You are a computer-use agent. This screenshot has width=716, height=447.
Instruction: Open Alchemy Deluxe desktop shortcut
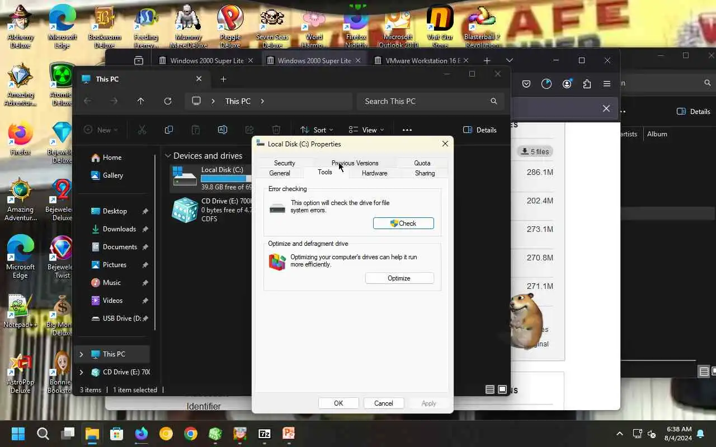(x=20, y=27)
